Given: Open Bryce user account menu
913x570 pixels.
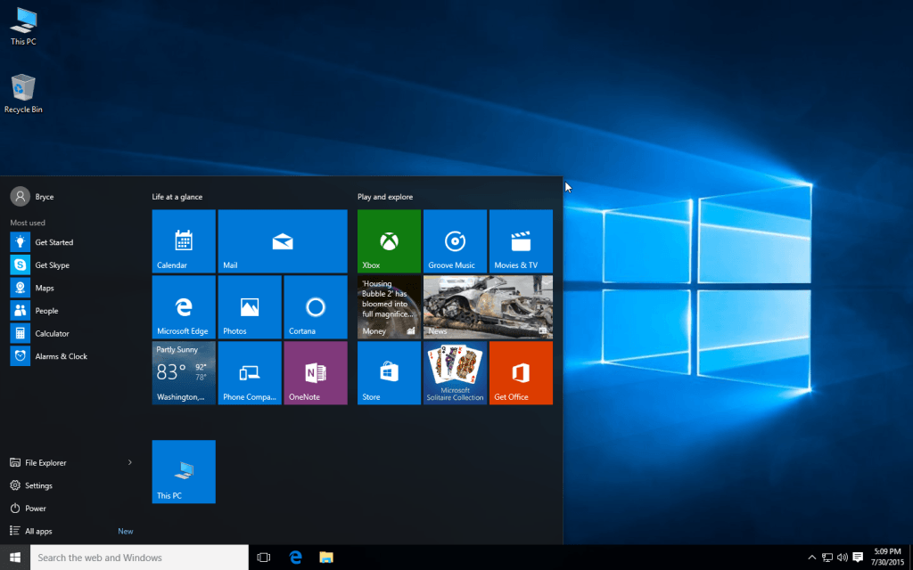Looking at the screenshot, I should point(32,197).
